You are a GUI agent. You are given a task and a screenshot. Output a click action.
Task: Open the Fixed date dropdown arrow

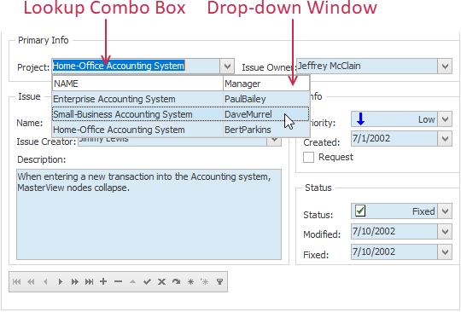(x=445, y=251)
